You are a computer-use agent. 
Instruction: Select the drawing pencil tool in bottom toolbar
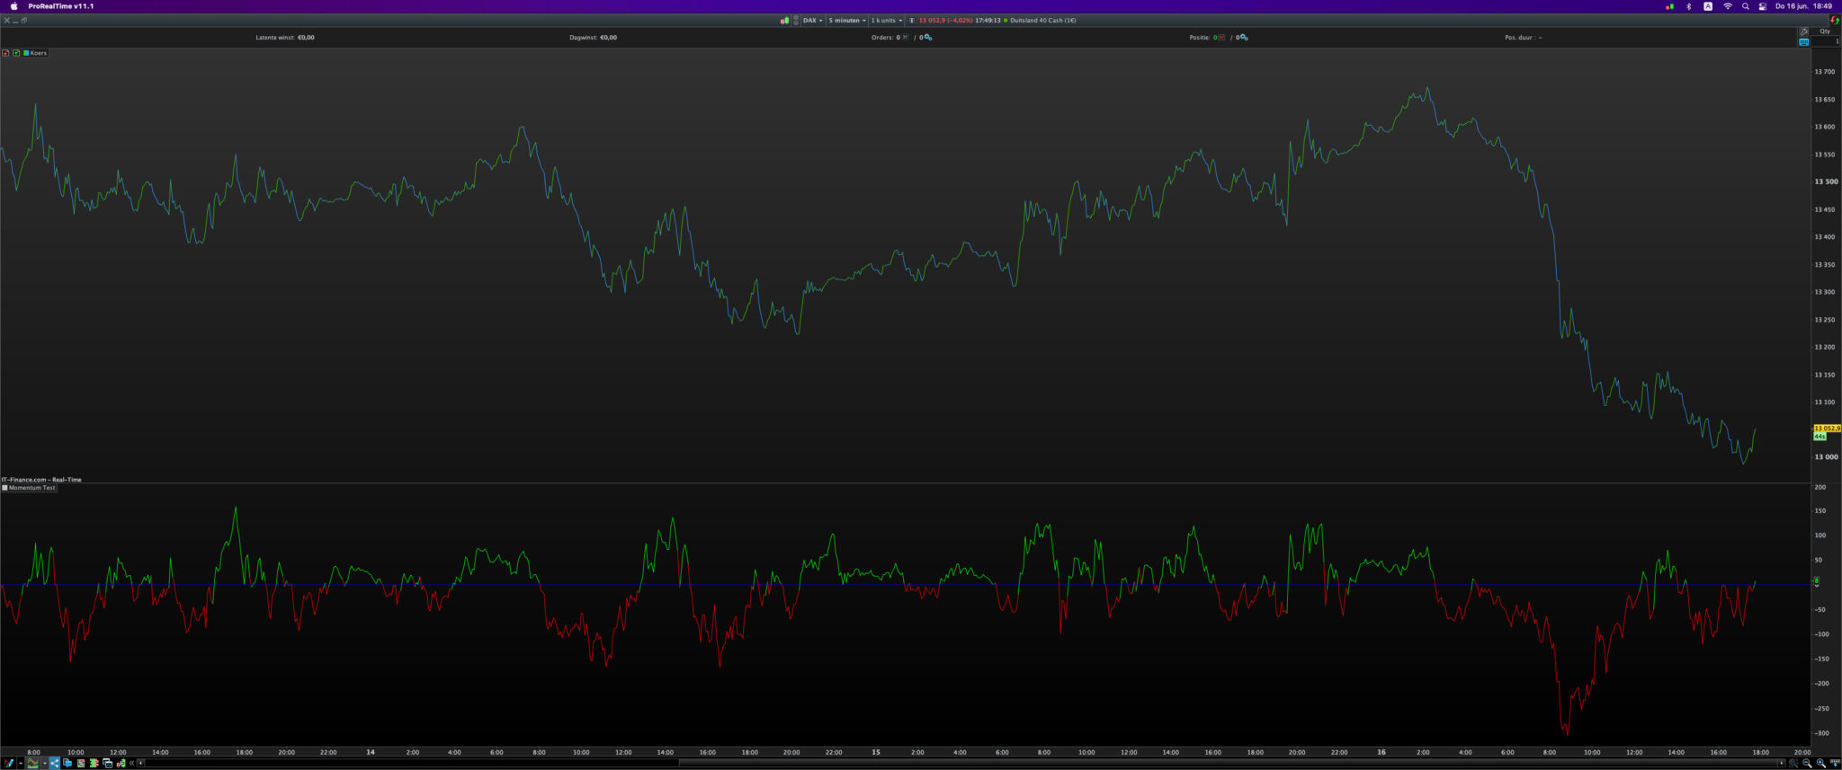pos(8,763)
